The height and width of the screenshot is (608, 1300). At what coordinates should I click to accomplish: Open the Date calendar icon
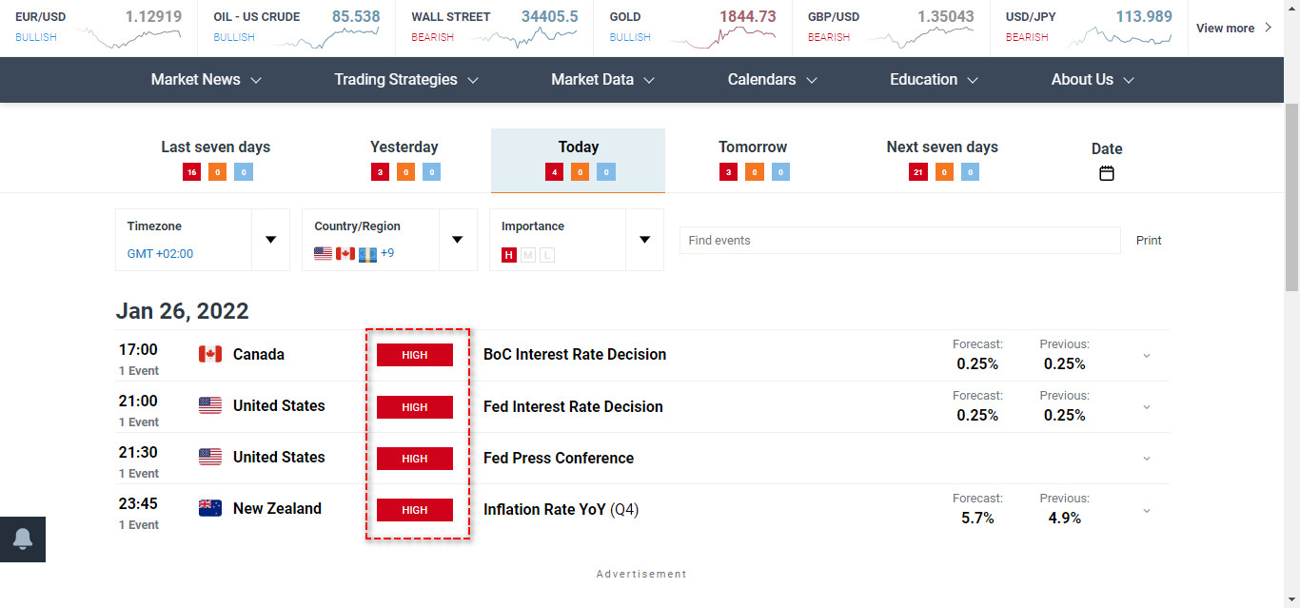1106,173
